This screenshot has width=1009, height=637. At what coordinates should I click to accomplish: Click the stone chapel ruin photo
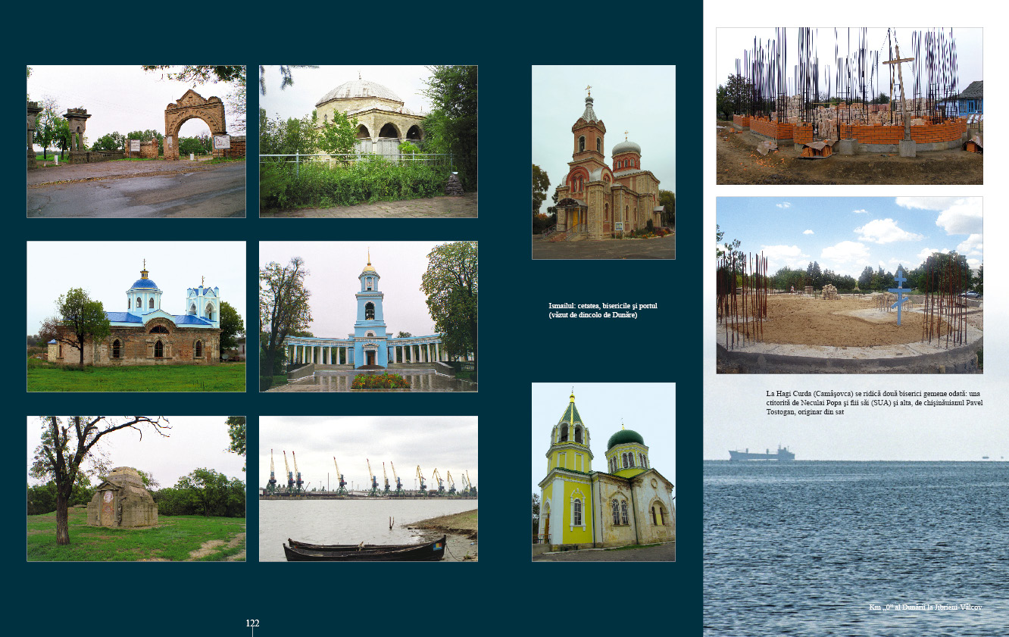point(136,489)
